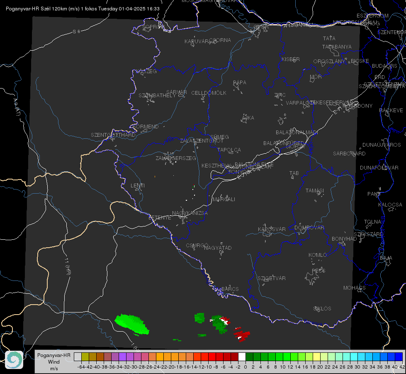
Task: Click the BARCS label
Action: click(x=230, y=289)
